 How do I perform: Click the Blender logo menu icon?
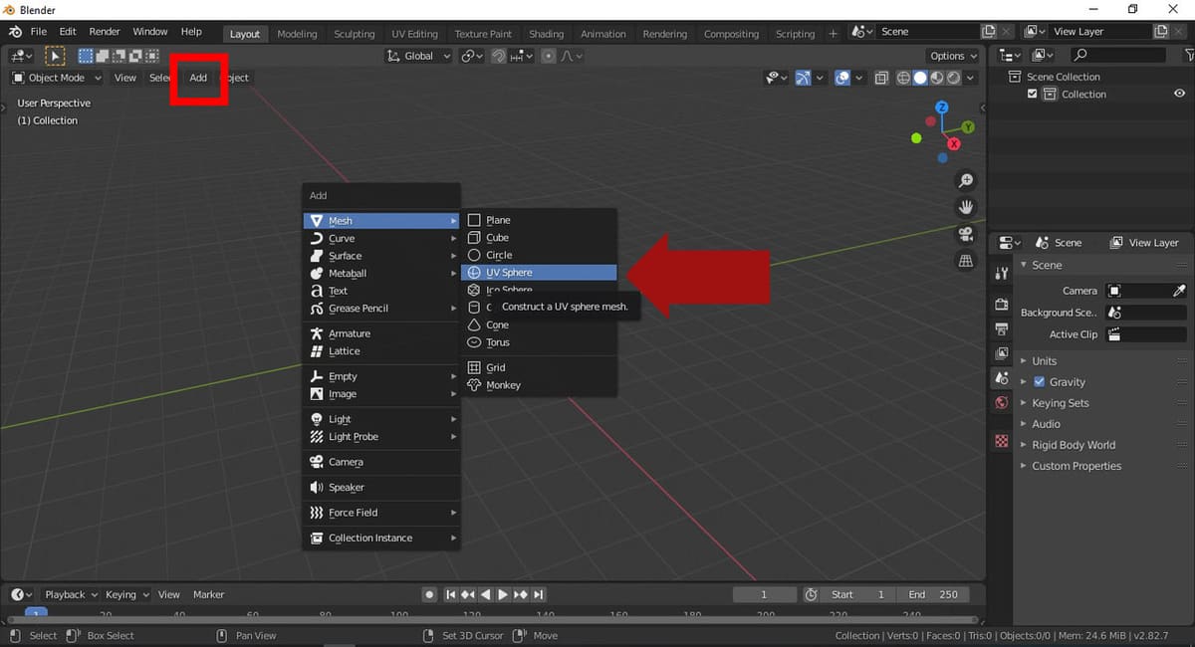coord(15,32)
